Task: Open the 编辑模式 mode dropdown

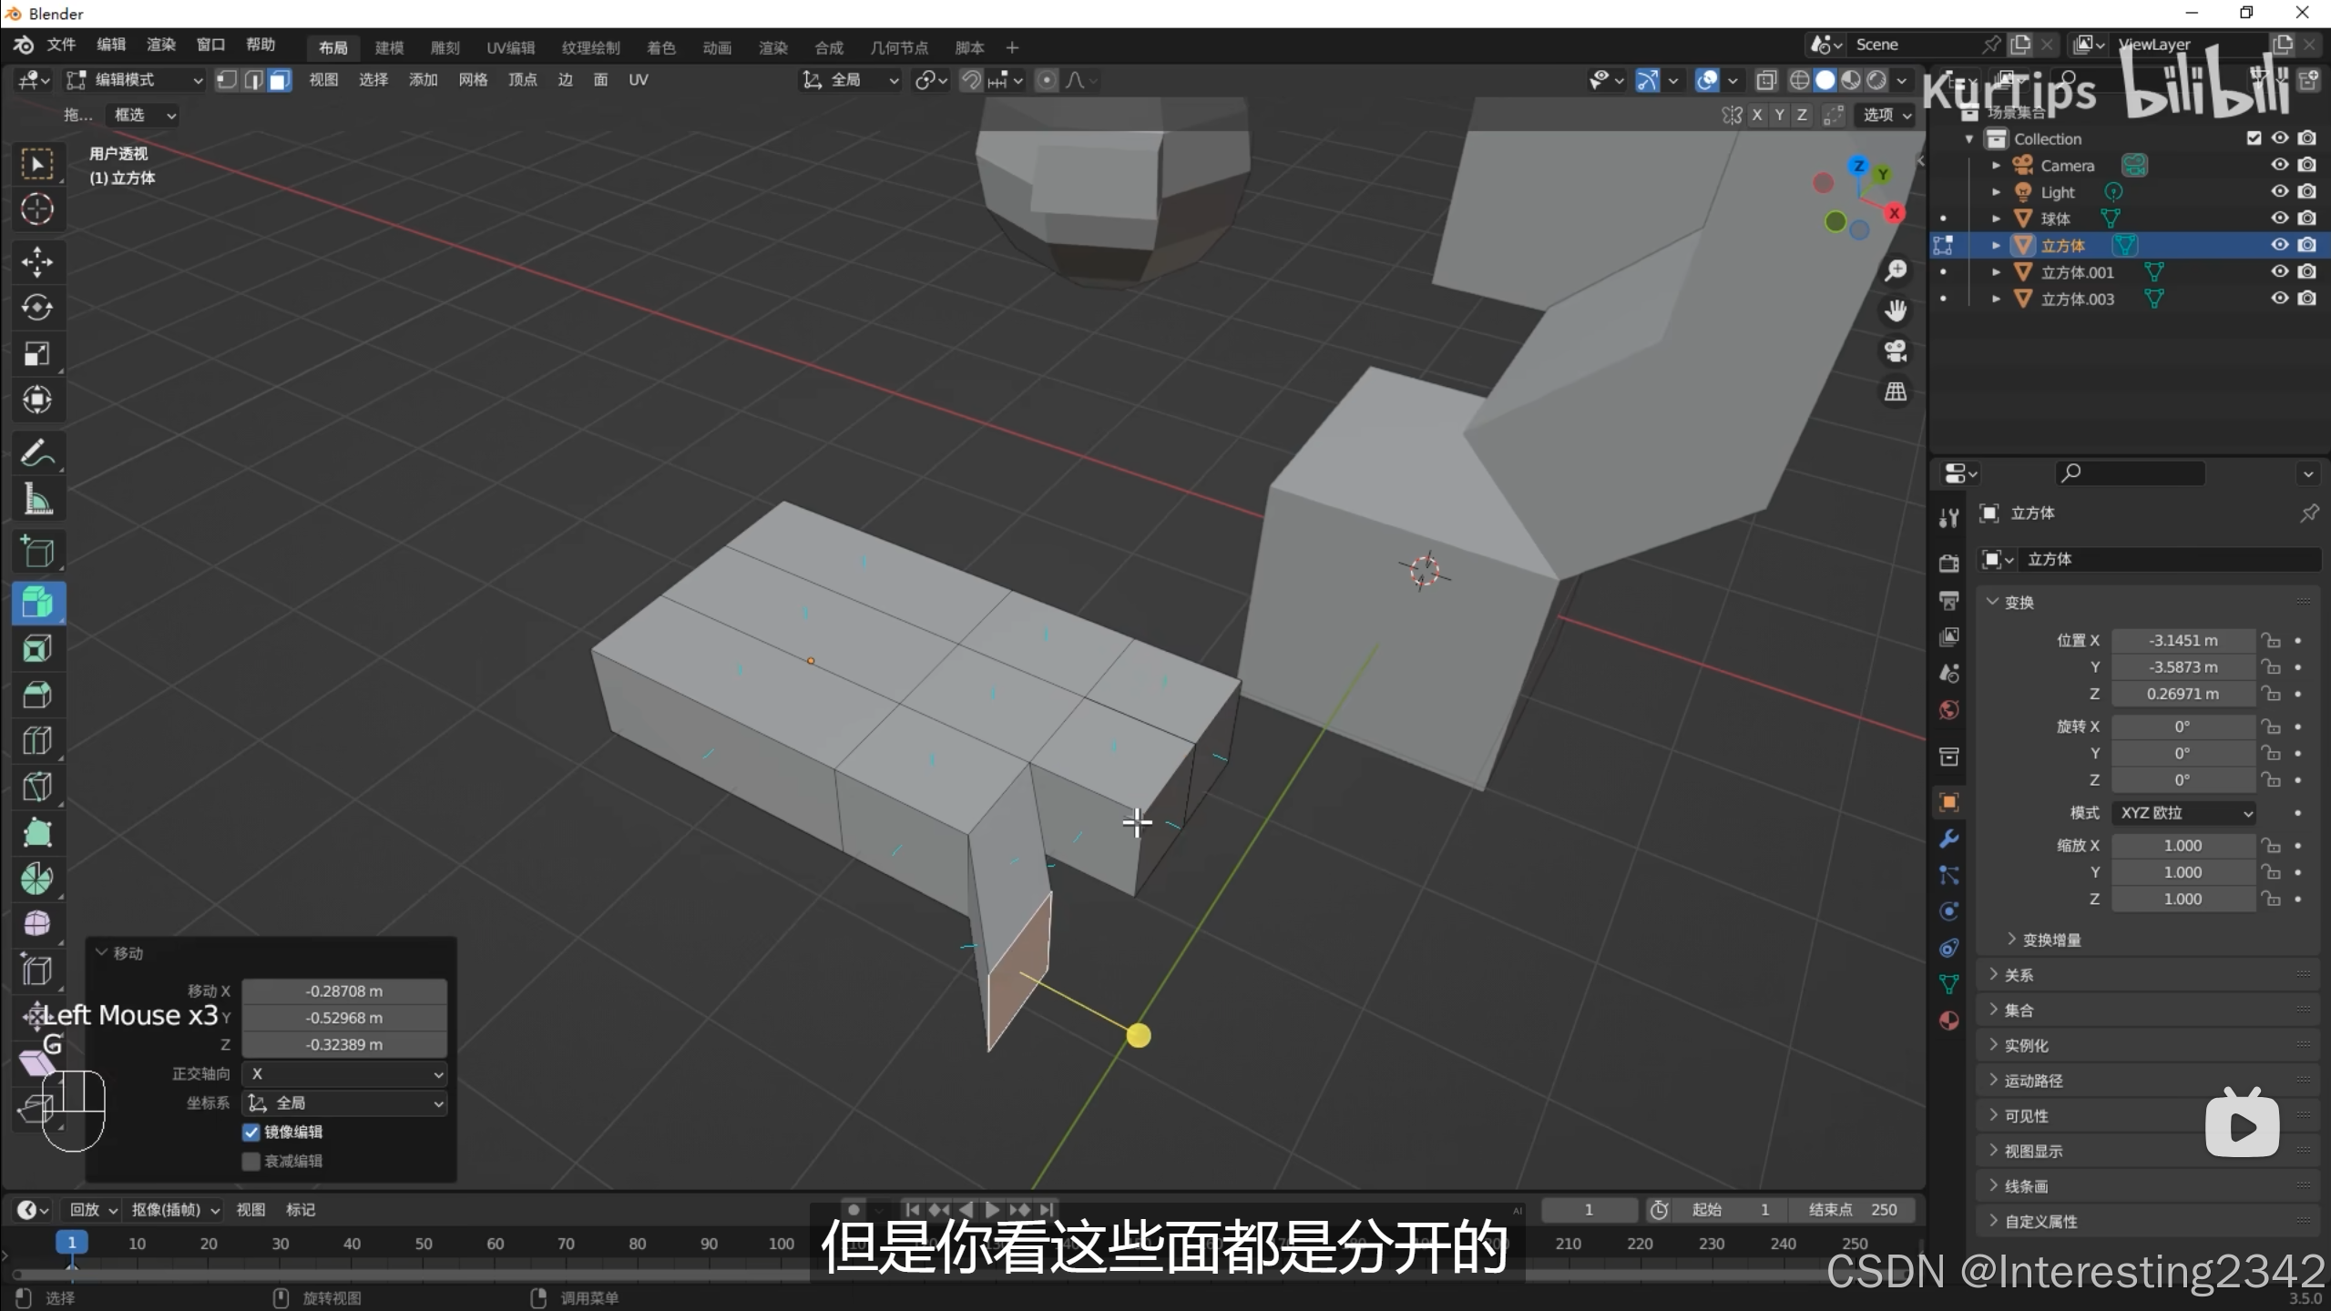Action: pos(135,80)
